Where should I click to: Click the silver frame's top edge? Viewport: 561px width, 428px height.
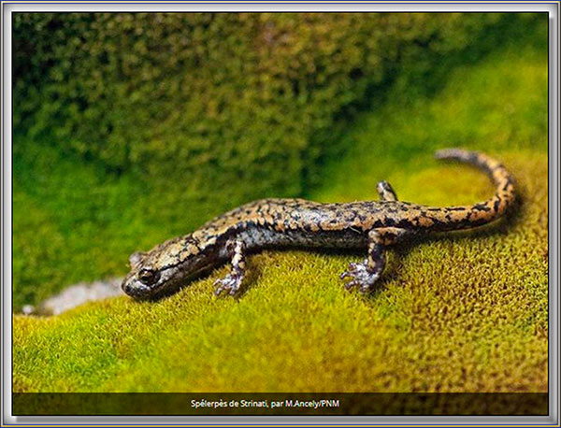[280, 6]
